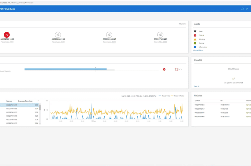
Task: Click OS version 6079.225.0 cell
Action: (x=224, y=113)
